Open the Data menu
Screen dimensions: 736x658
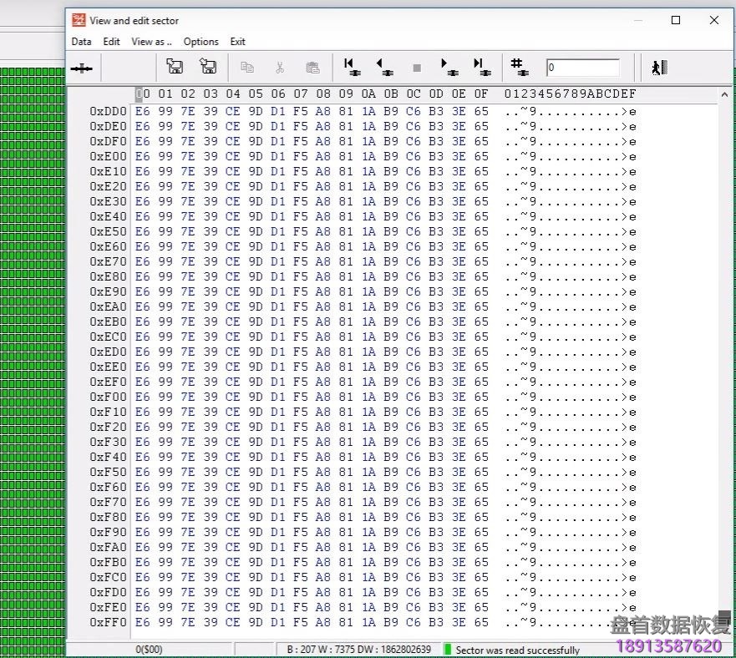coord(81,42)
